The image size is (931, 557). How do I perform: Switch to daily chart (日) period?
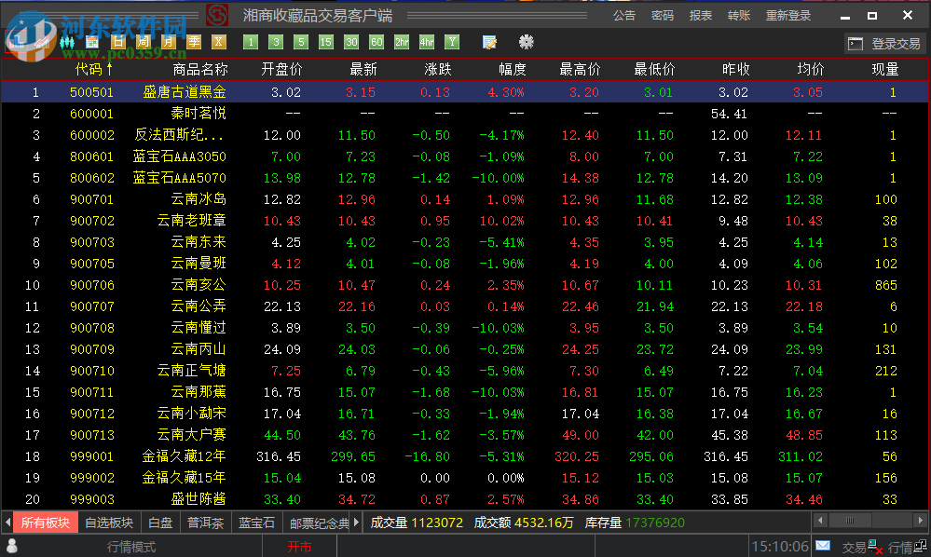coord(118,42)
